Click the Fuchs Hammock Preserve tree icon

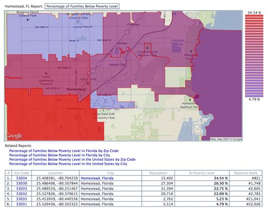click(46, 73)
